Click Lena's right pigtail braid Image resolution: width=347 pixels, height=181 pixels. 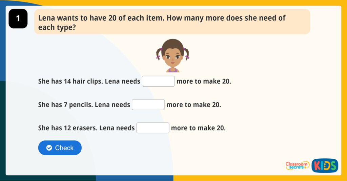point(186,53)
